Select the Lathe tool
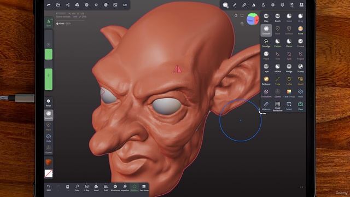Image resolution: width=350 pixels, height=197 pixels. [x=289, y=80]
